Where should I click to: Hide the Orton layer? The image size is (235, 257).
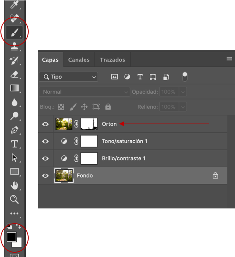(45, 124)
